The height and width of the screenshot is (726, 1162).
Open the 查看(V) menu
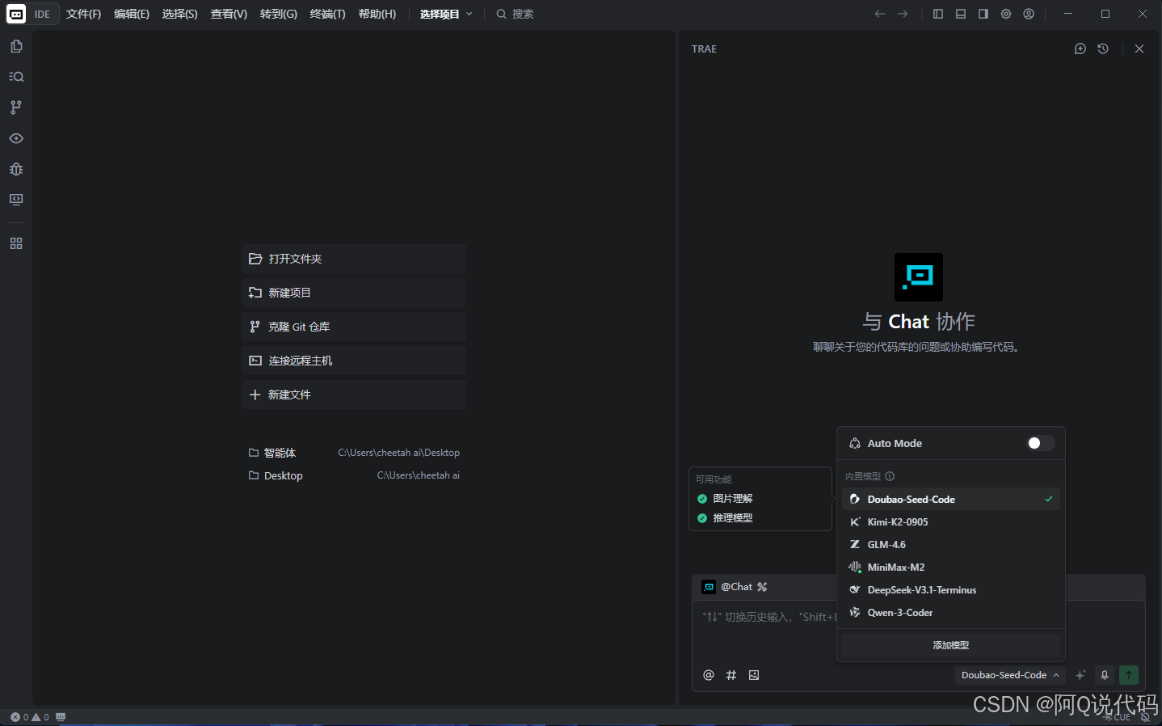(x=229, y=14)
